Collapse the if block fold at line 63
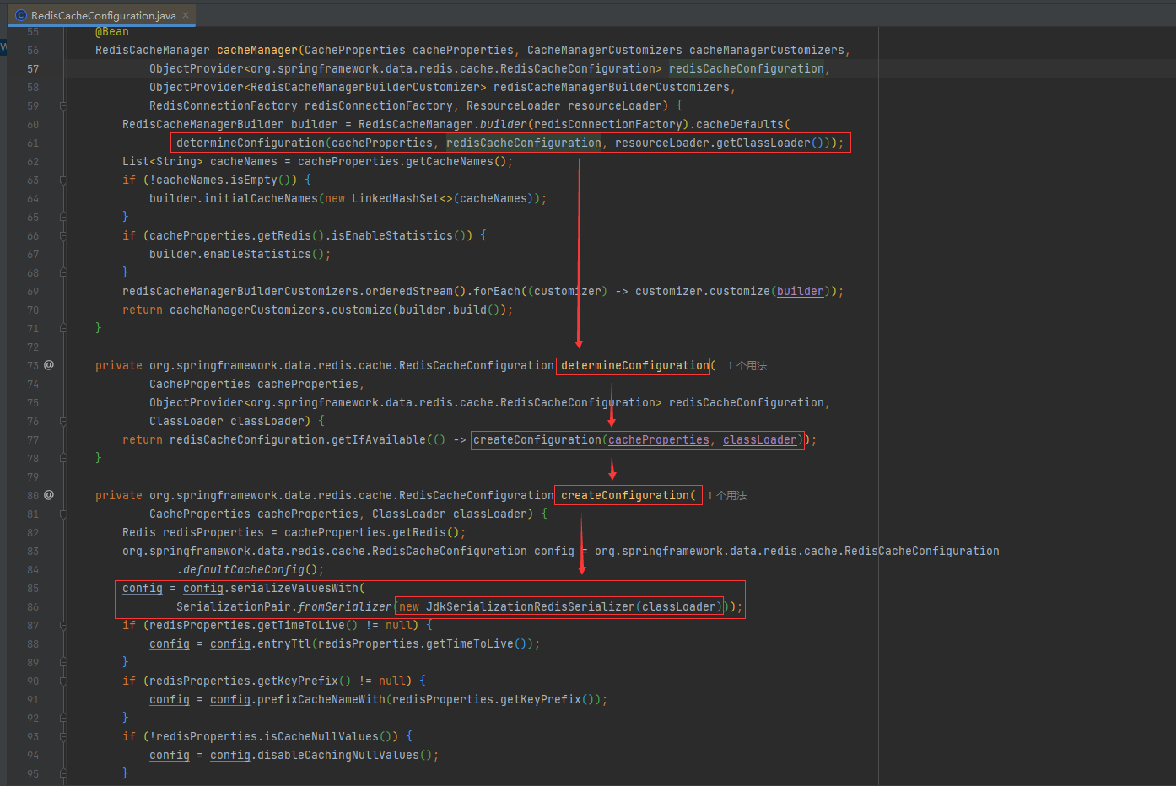1176x786 pixels. click(x=63, y=180)
